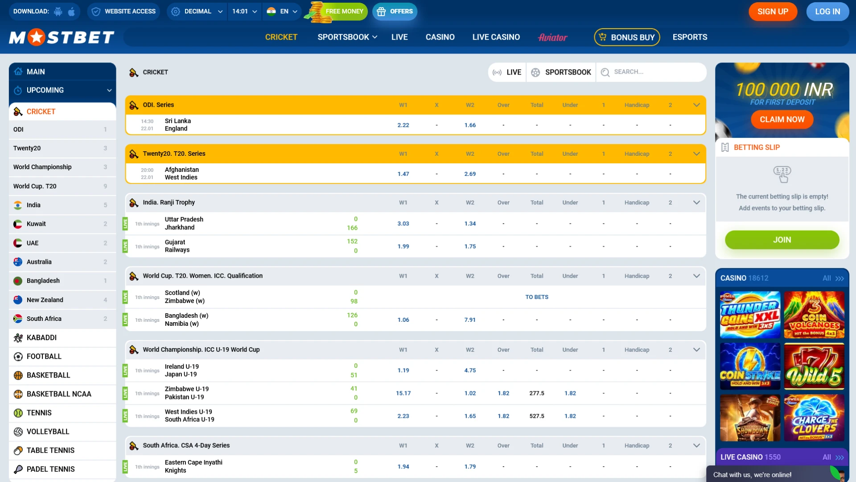
Task: Click the Apple download icon
Action: [71, 12]
